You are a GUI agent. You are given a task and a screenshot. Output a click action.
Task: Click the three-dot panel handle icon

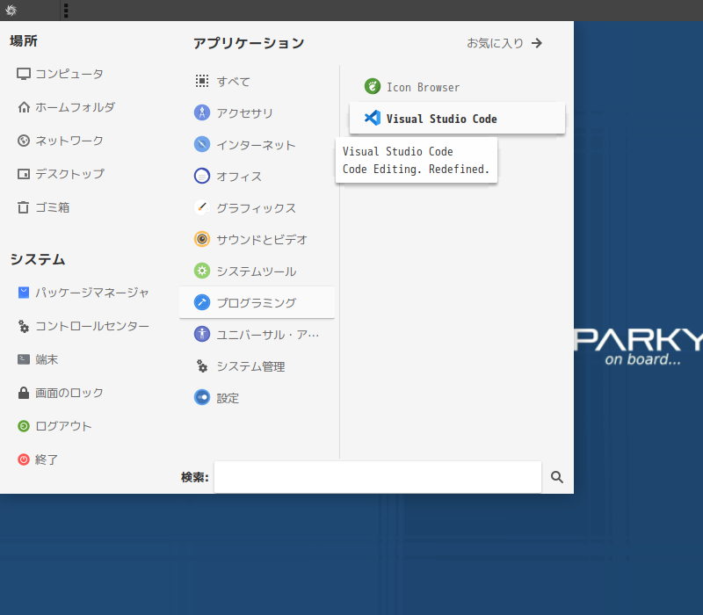pyautogui.click(x=66, y=11)
